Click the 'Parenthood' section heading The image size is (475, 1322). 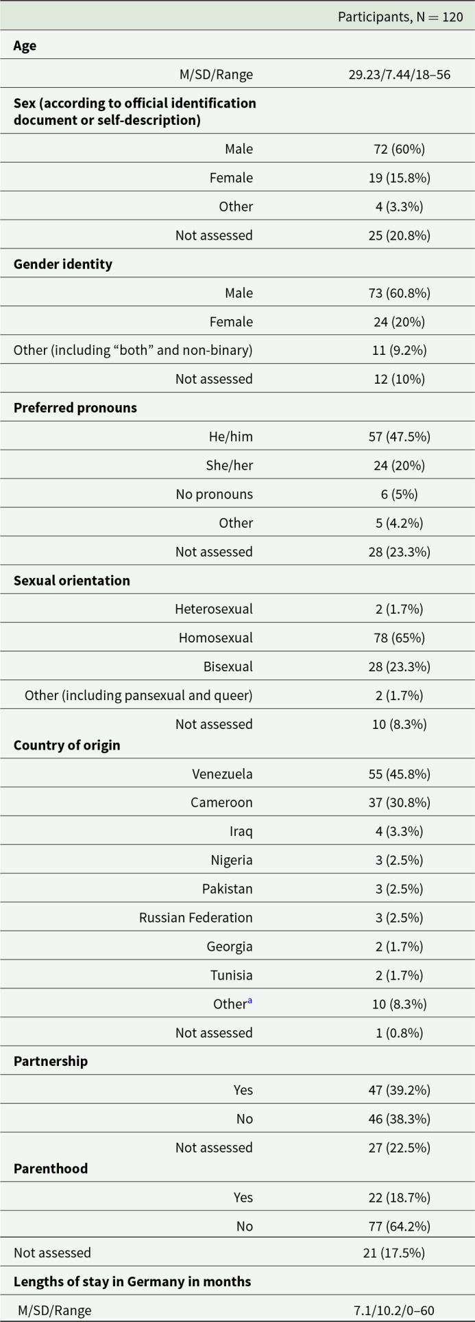point(51,1169)
